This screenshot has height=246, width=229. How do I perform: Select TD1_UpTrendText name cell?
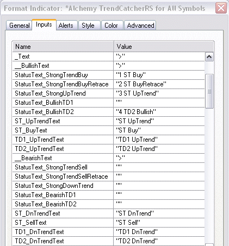click(x=63, y=140)
